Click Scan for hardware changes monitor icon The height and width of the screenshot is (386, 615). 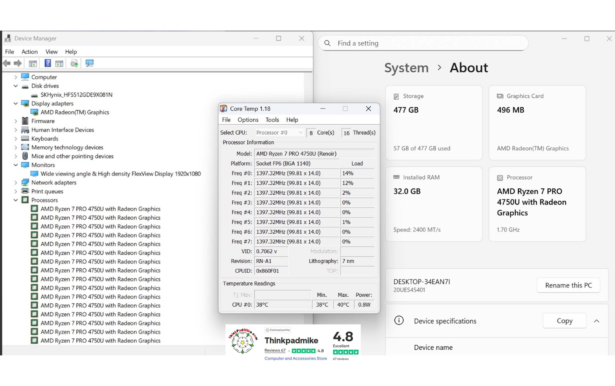coord(89,63)
